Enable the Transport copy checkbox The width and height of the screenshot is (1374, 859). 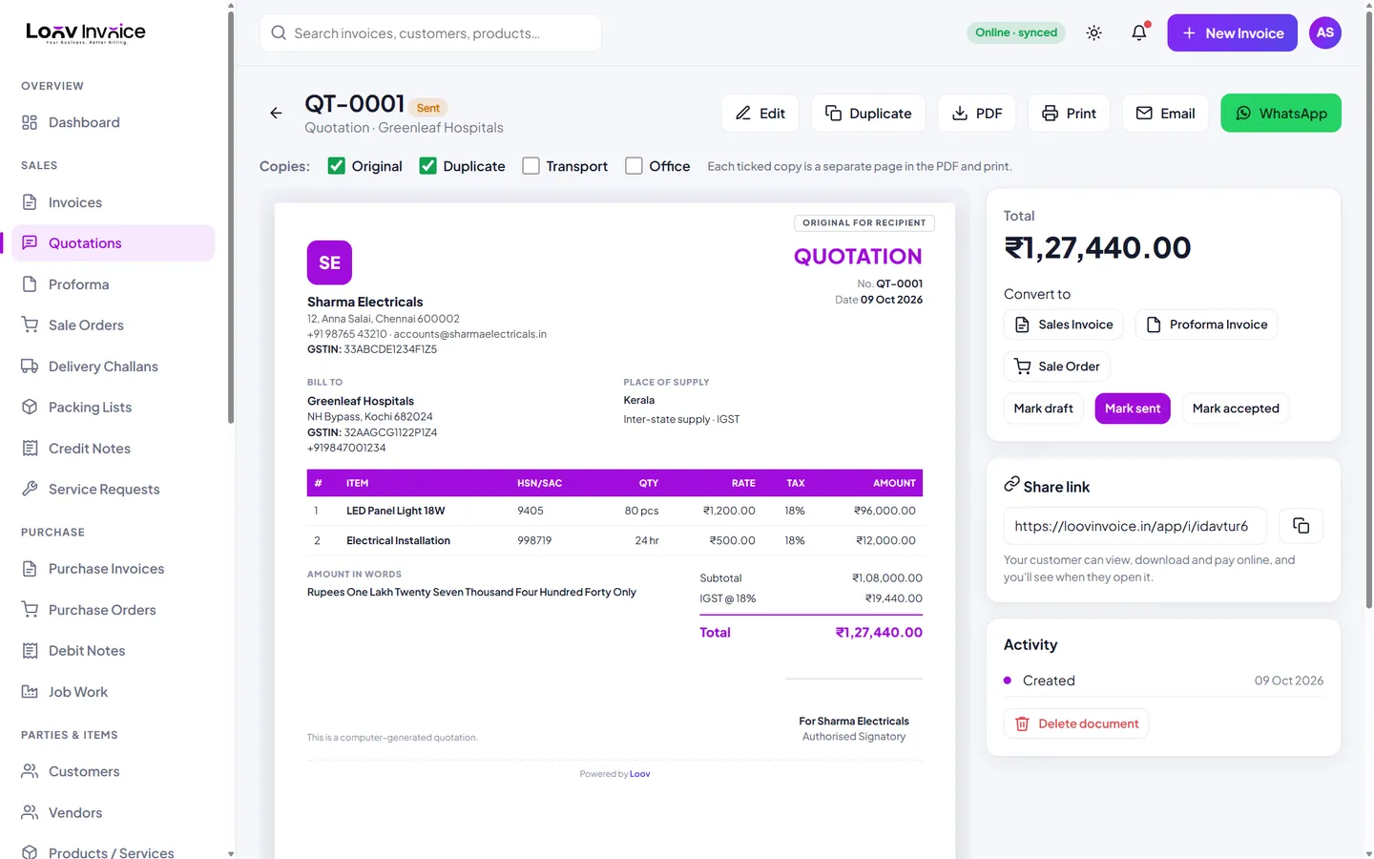click(x=531, y=166)
